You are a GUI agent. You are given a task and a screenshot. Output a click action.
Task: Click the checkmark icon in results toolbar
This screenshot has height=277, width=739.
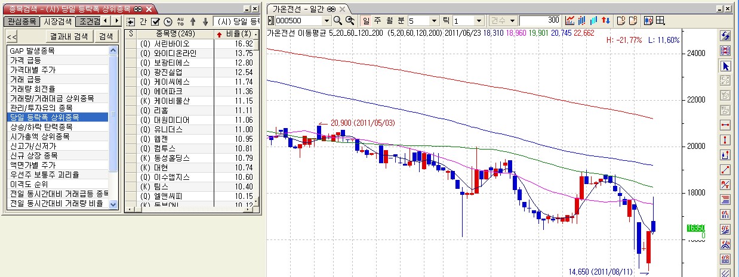click(x=155, y=21)
